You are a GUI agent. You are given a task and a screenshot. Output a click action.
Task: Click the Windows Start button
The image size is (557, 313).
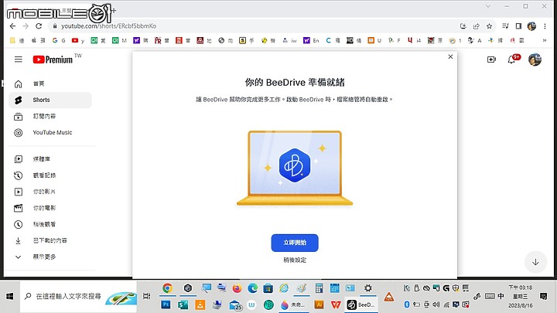point(10,296)
